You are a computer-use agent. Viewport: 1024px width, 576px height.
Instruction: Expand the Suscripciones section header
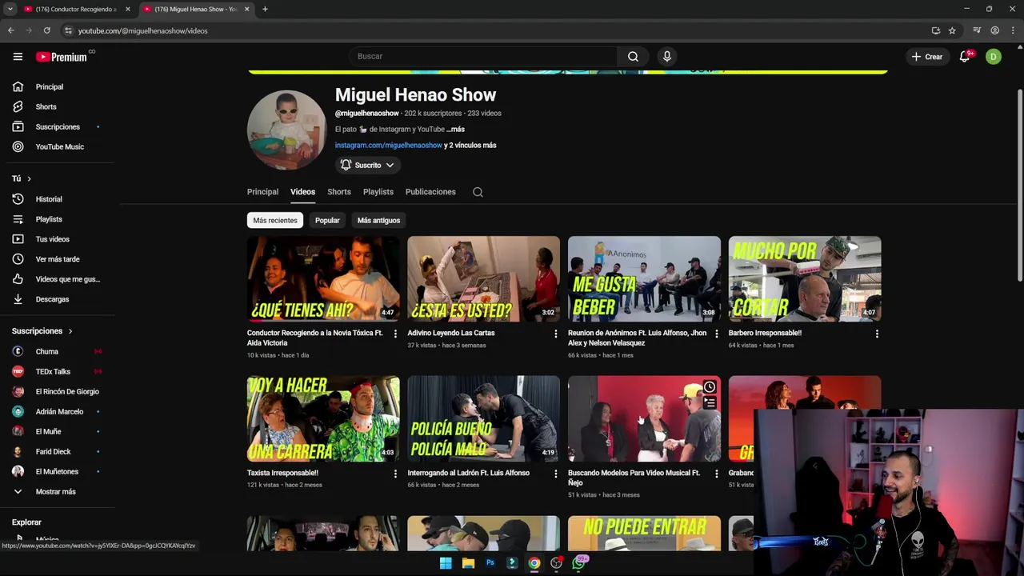point(42,331)
